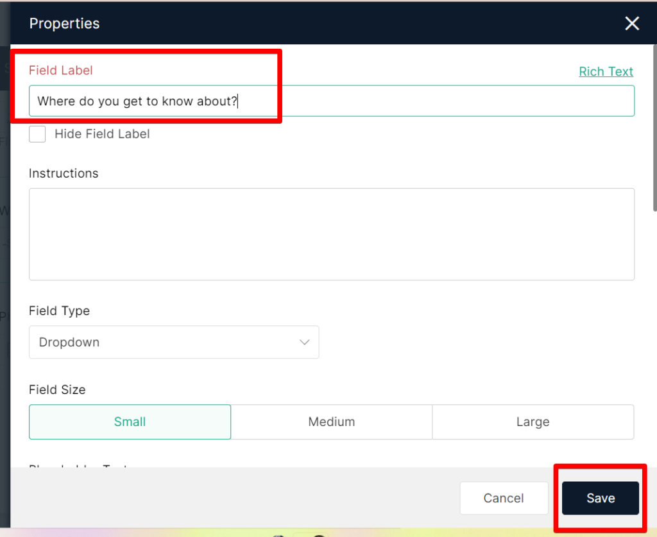Enable the Hide Field Label checkbox
This screenshot has width=657, height=537.
(37, 134)
